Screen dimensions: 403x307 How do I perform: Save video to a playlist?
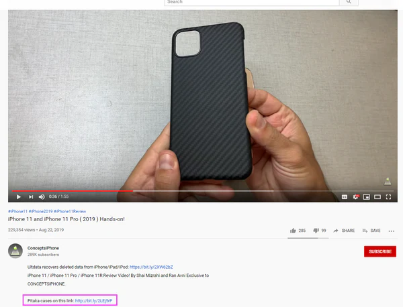click(371, 231)
